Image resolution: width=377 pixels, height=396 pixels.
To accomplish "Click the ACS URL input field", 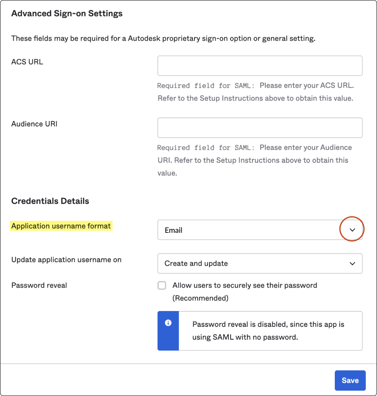I will (260, 66).
